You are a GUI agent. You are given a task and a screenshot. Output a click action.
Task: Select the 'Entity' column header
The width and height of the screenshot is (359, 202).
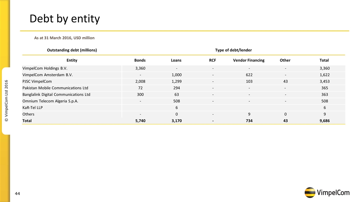pos(72,60)
